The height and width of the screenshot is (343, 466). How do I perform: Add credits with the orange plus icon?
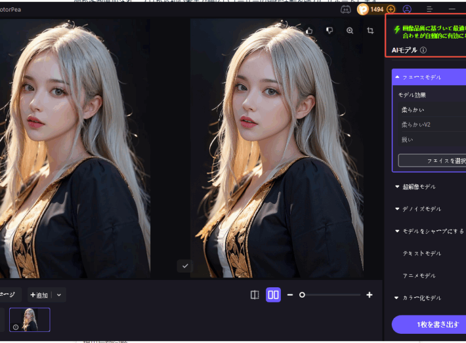(x=391, y=10)
